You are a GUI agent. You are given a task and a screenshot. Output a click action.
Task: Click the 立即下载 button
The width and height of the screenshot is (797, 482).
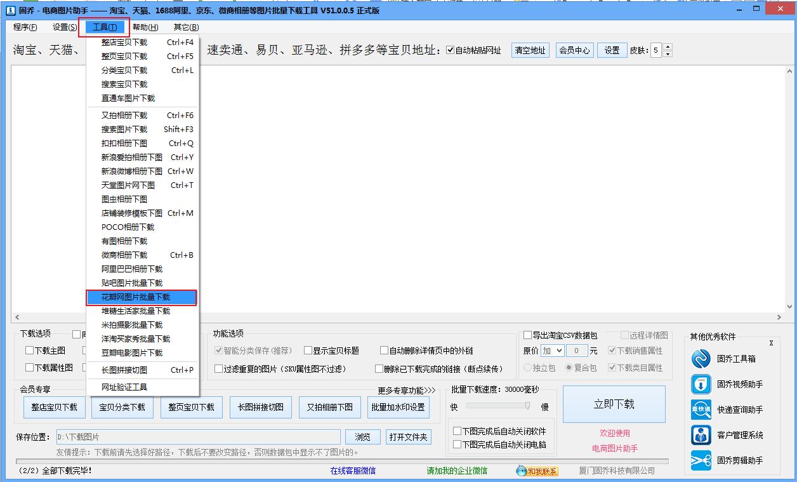pos(613,405)
